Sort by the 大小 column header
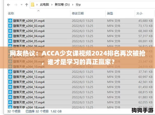This screenshot has width=155, height=115. (x=139, y=13)
